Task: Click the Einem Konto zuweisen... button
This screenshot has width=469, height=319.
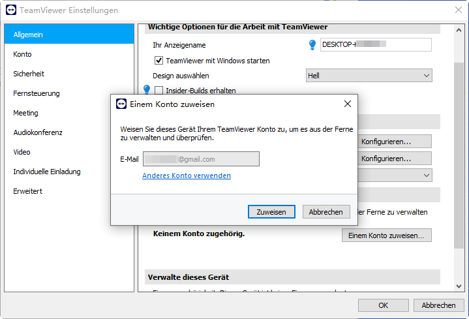Action: [386, 235]
